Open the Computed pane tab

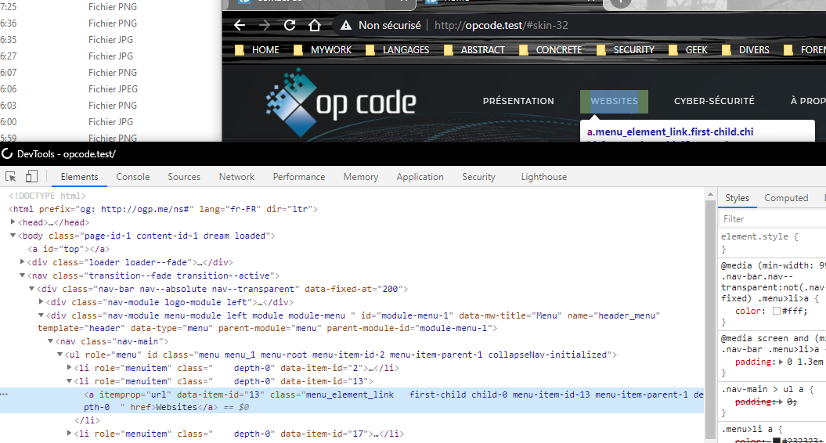click(786, 198)
